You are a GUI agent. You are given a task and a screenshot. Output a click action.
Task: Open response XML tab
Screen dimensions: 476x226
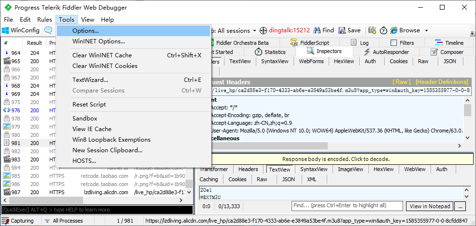pyautogui.click(x=311, y=179)
